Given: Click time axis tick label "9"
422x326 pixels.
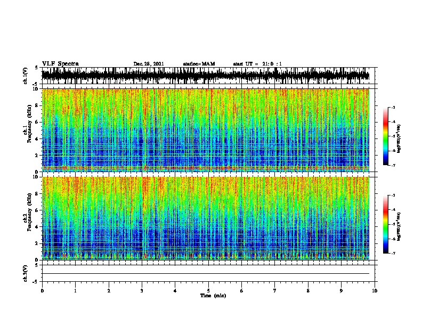Looking at the screenshot, I should click(x=341, y=291).
